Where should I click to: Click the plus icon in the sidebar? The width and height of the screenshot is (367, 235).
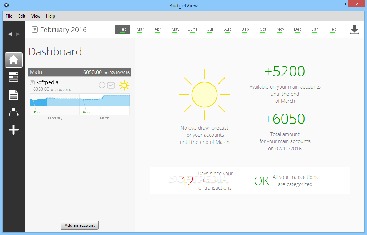click(14, 130)
